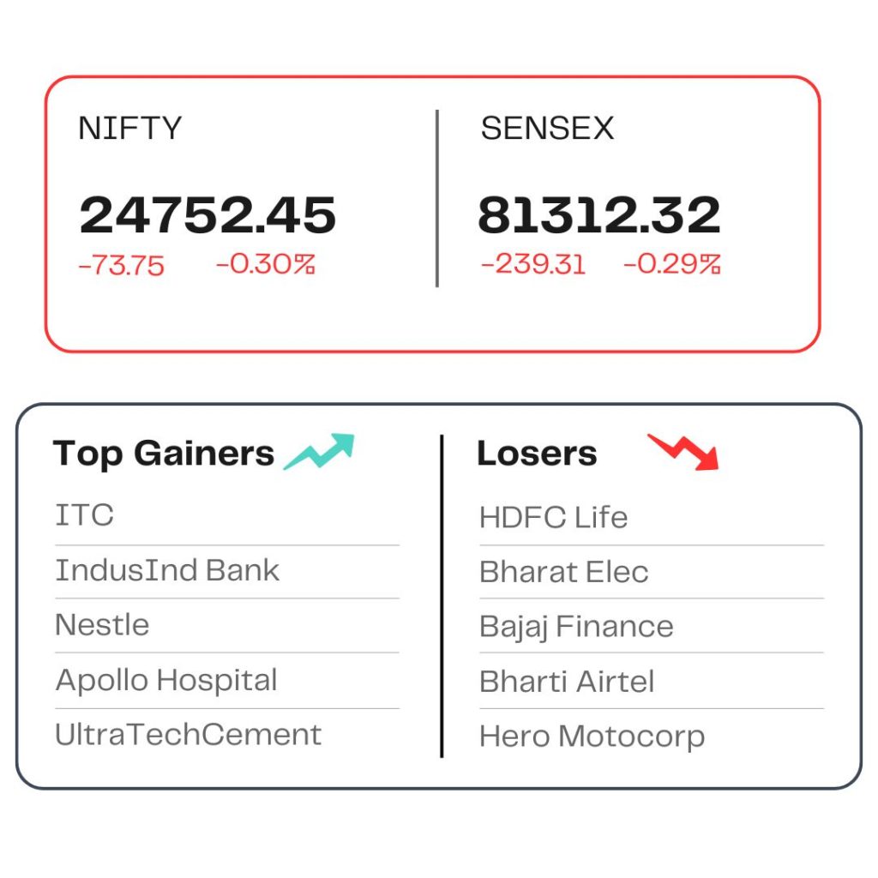Click the red downward trend arrow icon
The width and height of the screenshot is (878, 878).
click(x=683, y=451)
